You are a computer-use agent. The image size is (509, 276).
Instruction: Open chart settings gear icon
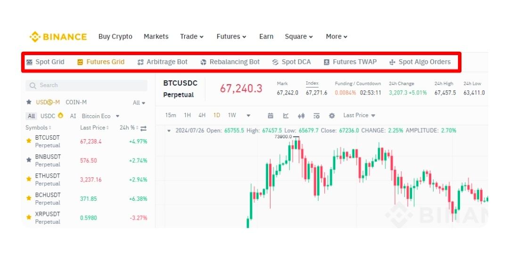pos(332,116)
